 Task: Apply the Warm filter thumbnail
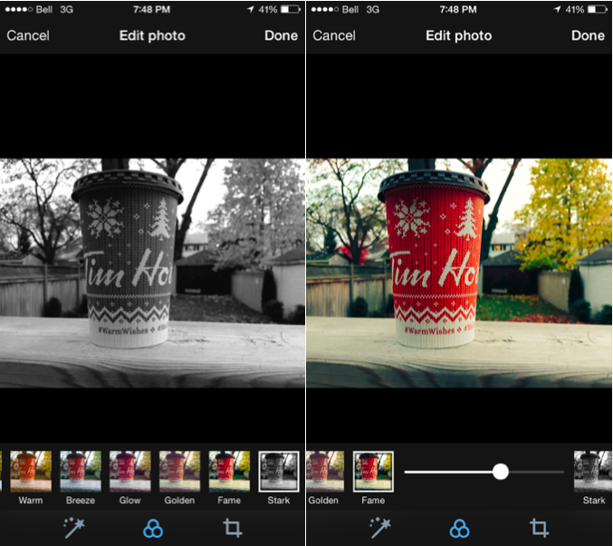tap(30, 471)
